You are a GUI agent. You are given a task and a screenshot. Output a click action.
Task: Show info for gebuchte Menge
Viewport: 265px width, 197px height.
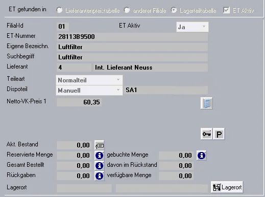click(202, 156)
